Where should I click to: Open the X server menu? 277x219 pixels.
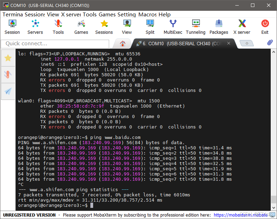(x=71, y=15)
